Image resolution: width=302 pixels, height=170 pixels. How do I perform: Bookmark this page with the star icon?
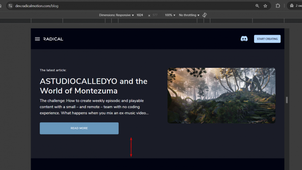(x=265, y=6)
